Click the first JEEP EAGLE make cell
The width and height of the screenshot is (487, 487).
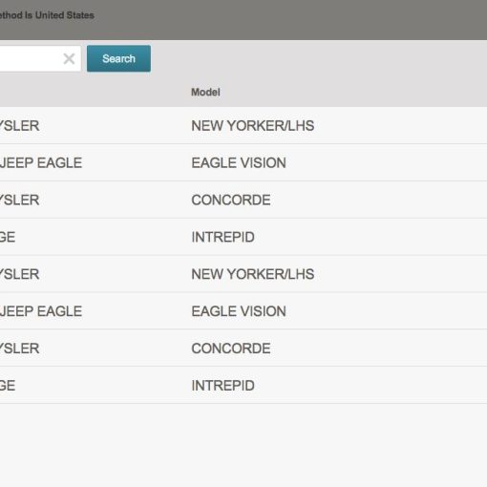coord(41,163)
